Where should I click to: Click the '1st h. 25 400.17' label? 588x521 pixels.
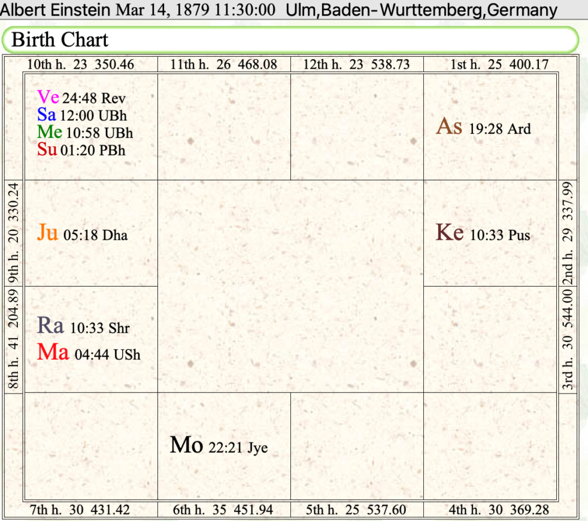click(x=499, y=65)
